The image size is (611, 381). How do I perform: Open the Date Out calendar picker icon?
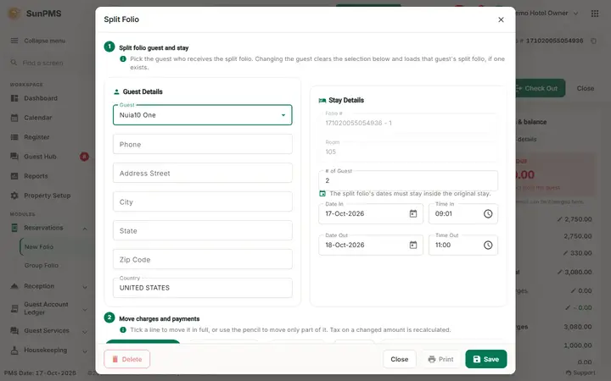point(413,245)
